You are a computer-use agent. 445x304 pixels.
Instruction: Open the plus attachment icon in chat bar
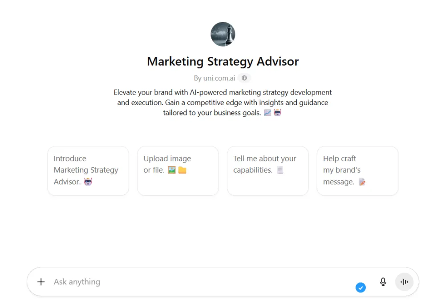(x=41, y=281)
